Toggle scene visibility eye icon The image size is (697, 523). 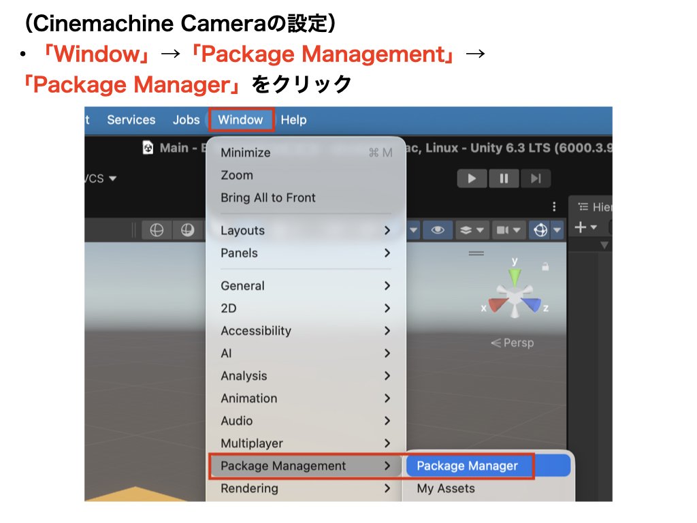coord(438,230)
